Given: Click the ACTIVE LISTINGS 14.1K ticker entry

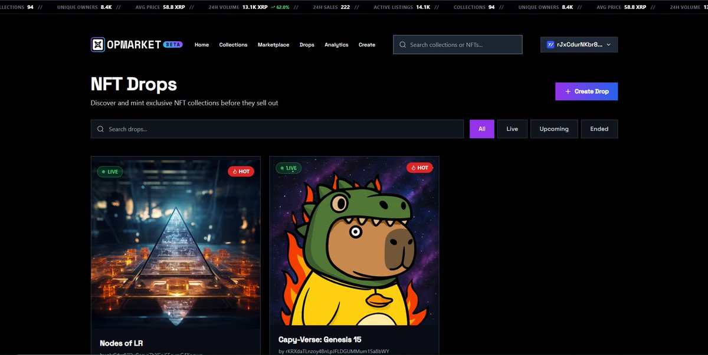Looking at the screenshot, I should click(x=401, y=7).
